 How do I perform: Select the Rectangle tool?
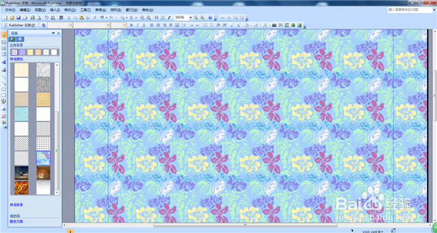click(x=4, y=96)
